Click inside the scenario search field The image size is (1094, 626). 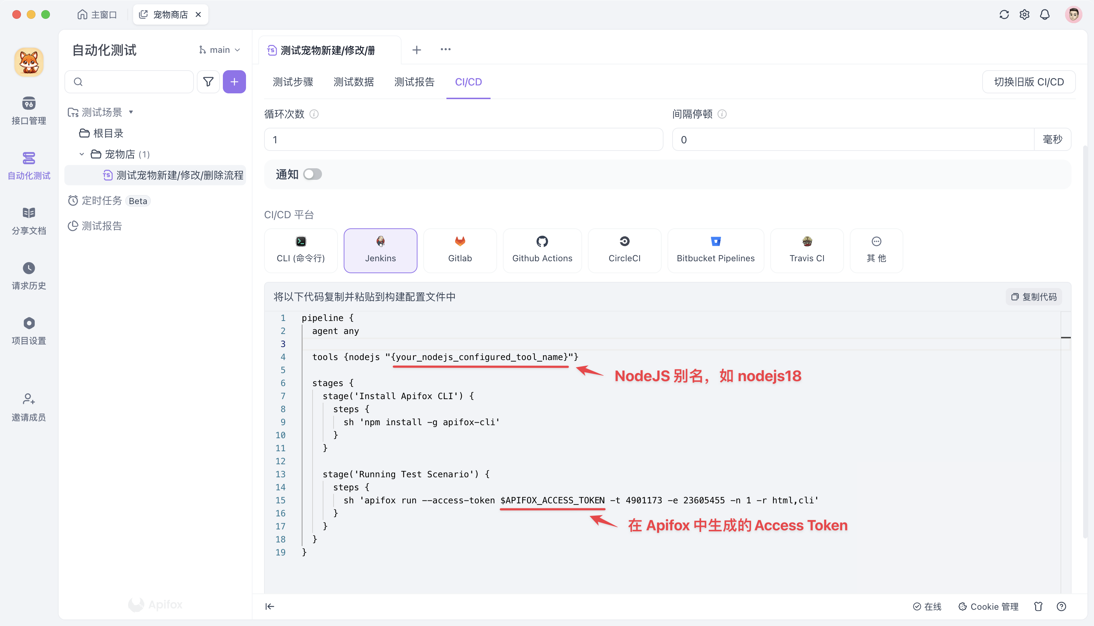[129, 81]
